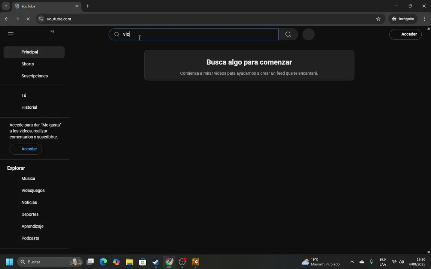
Task: Open File Explorer from taskbar
Action: (x=129, y=262)
